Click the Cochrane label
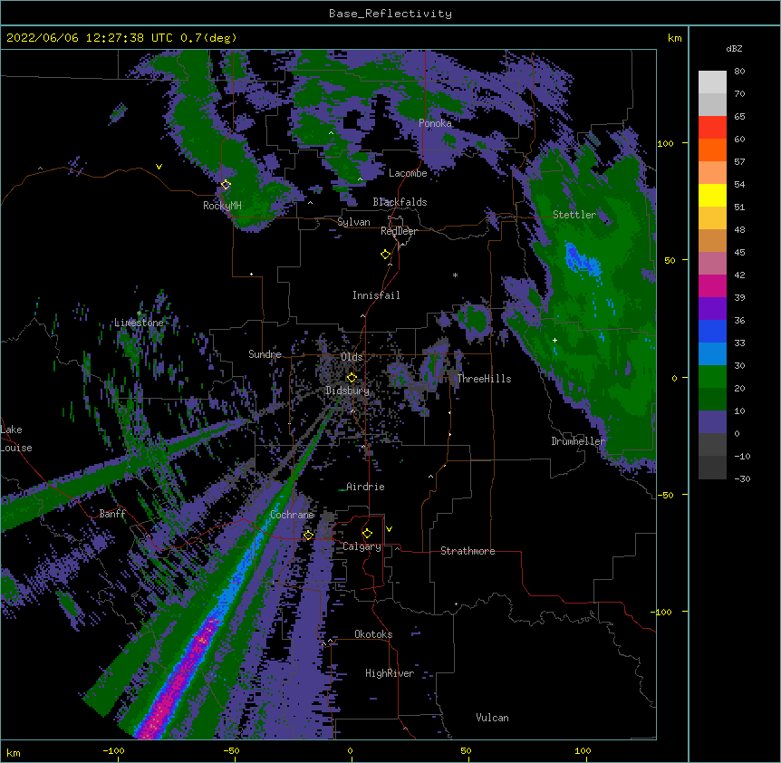 [292, 515]
